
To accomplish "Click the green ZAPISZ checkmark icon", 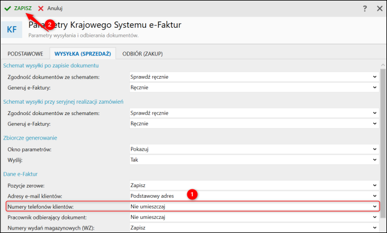I will 8,9.
